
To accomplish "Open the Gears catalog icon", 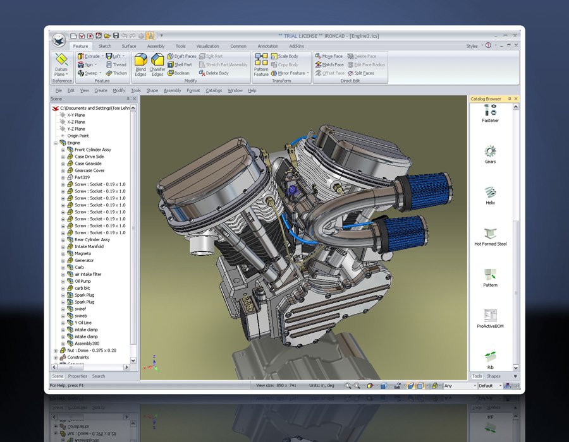I will tap(490, 152).
